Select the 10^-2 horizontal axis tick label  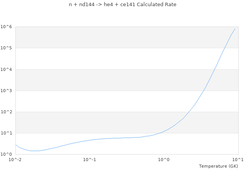click(x=15, y=160)
